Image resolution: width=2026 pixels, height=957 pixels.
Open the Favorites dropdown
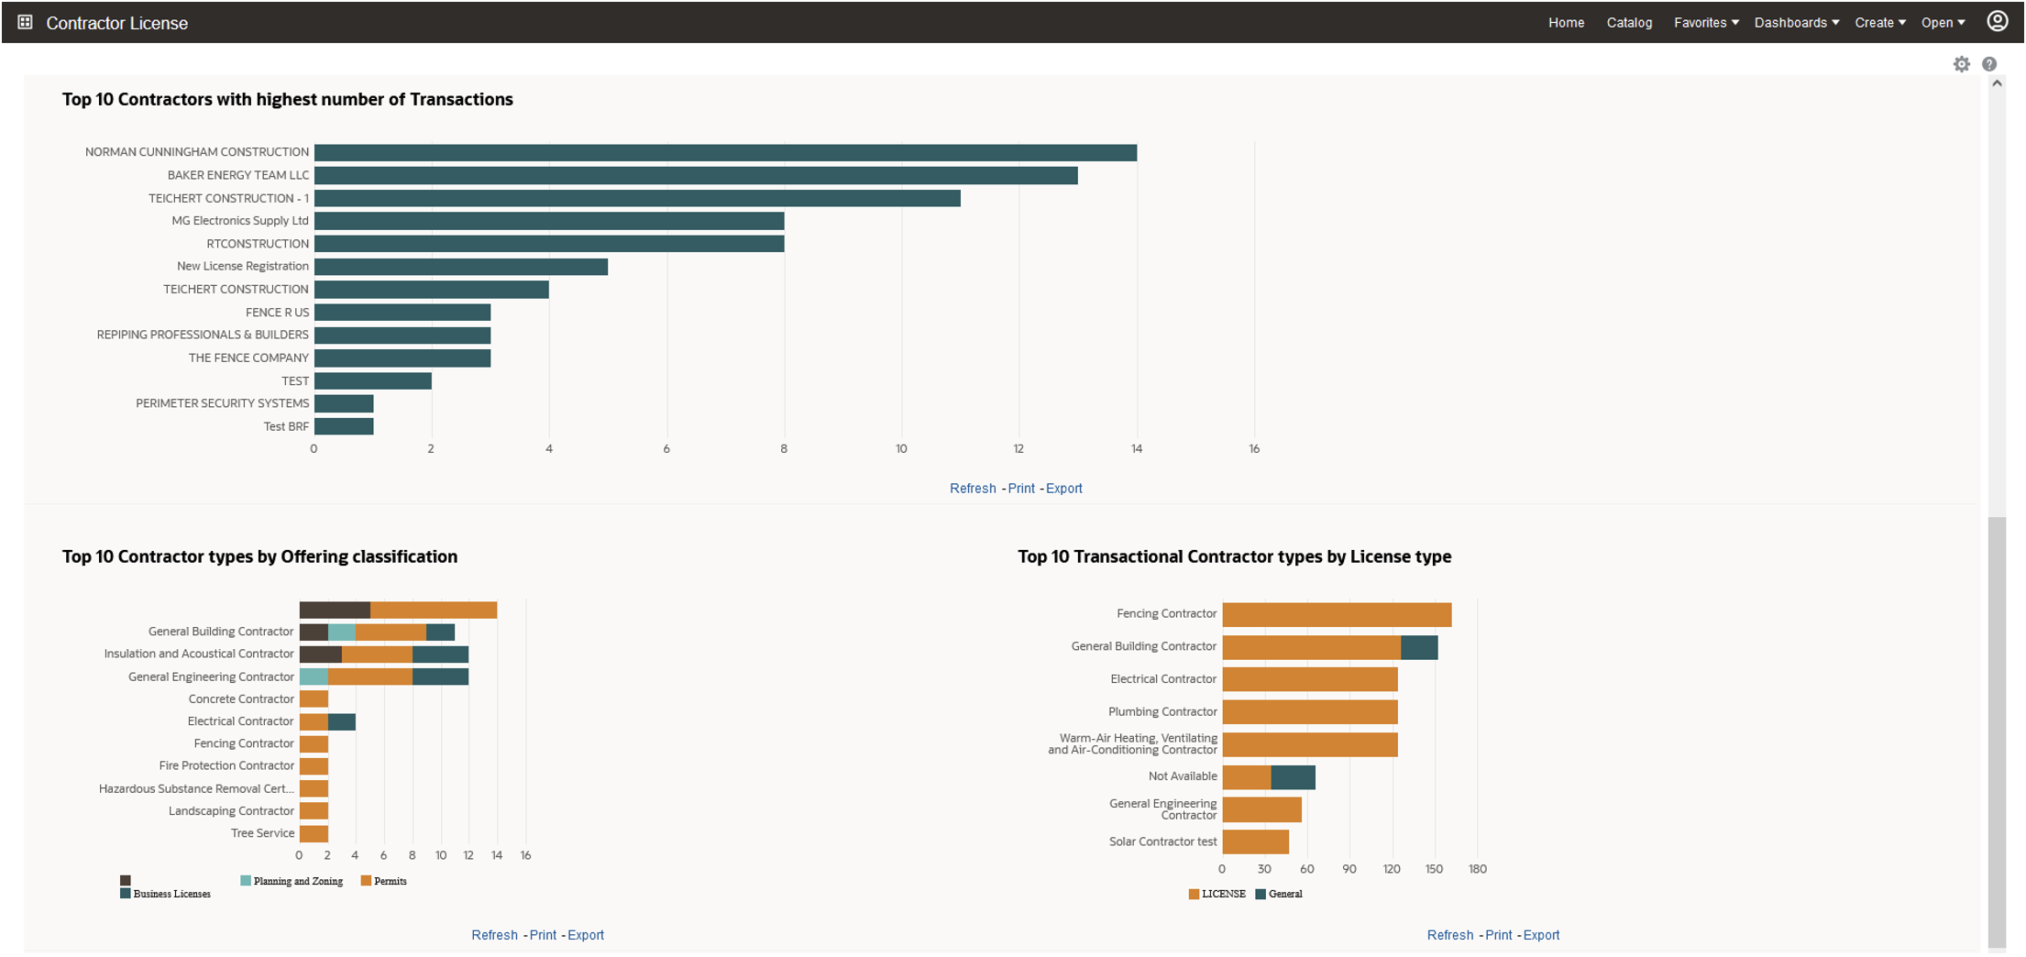1704,22
